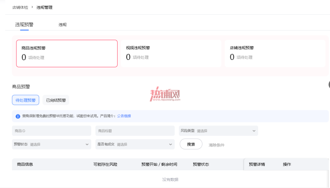Image resolution: width=330 pixels, height=188 pixels.
Task: Click the blue info icon in notice bar
Action: tap(18, 116)
